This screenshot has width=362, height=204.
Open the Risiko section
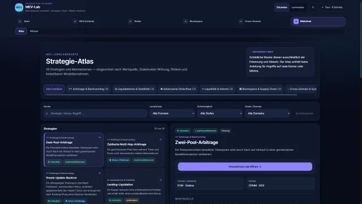(153, 22)
